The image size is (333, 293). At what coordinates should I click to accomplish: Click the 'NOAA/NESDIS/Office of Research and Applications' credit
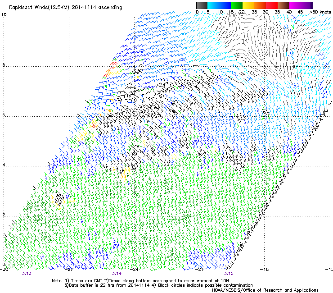click(265, 290)
